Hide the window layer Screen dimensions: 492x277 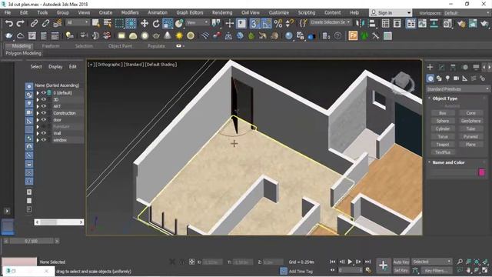(44, 140)
